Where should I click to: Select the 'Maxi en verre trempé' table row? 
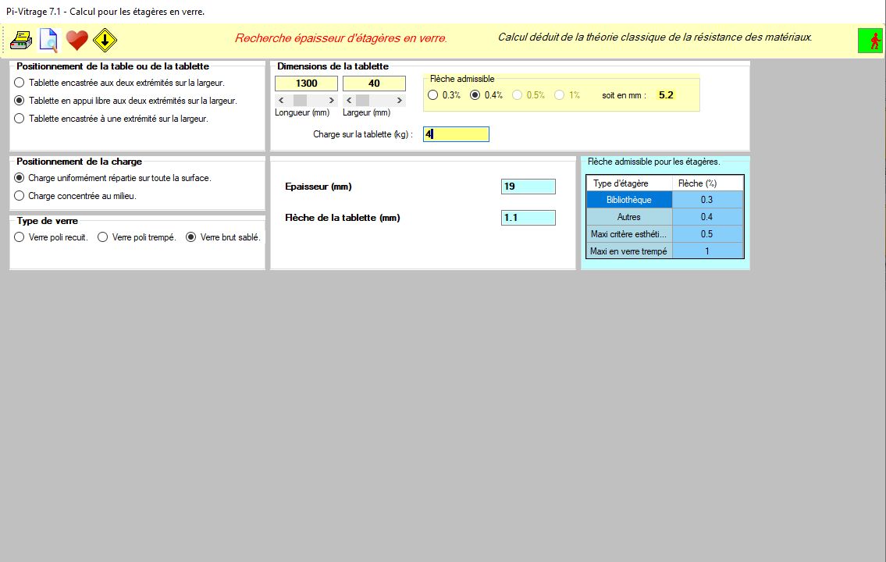[x=628, y=251]
